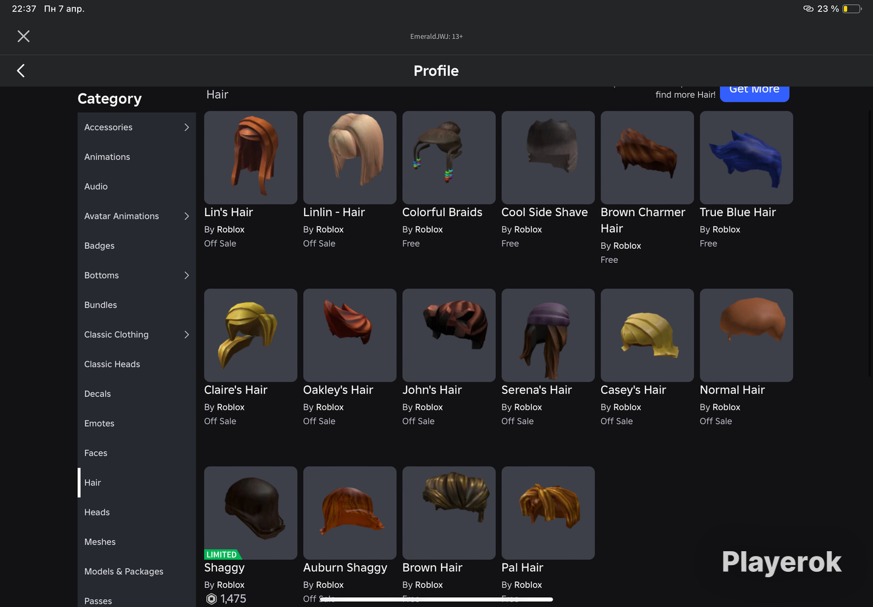Expand the Avatar Animations chevron
Image resolution: width=873 pixels, height=607 pixels.
pos(186,216)
